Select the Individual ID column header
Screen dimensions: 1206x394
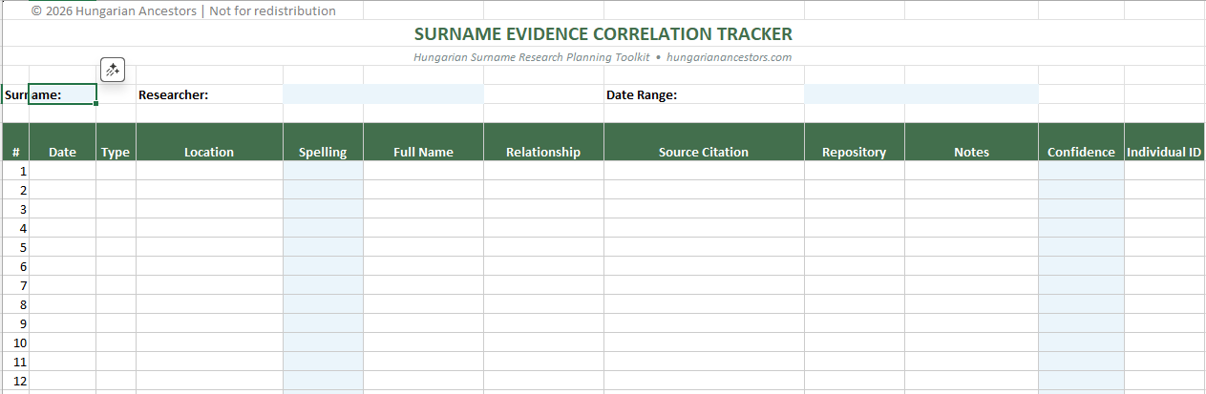point(1164,152)
